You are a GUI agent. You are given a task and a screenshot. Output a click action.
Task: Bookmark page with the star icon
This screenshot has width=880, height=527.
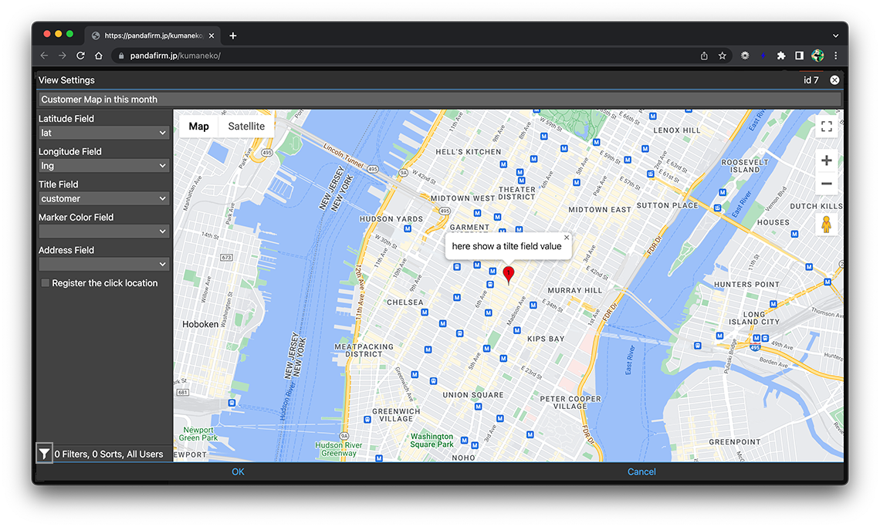[723, 56]
